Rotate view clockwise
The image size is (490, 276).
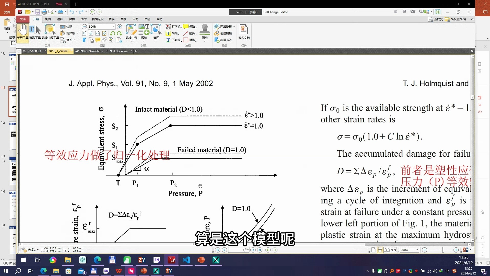click(119, 33)
